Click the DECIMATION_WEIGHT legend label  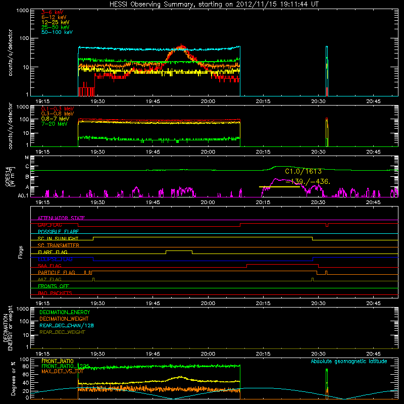(64, 319)
